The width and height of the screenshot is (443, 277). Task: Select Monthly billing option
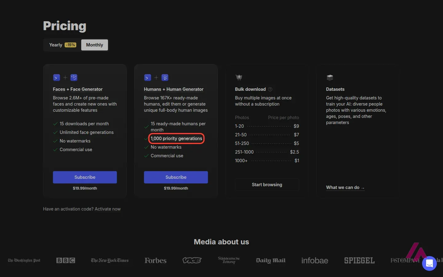pos(94,45)
